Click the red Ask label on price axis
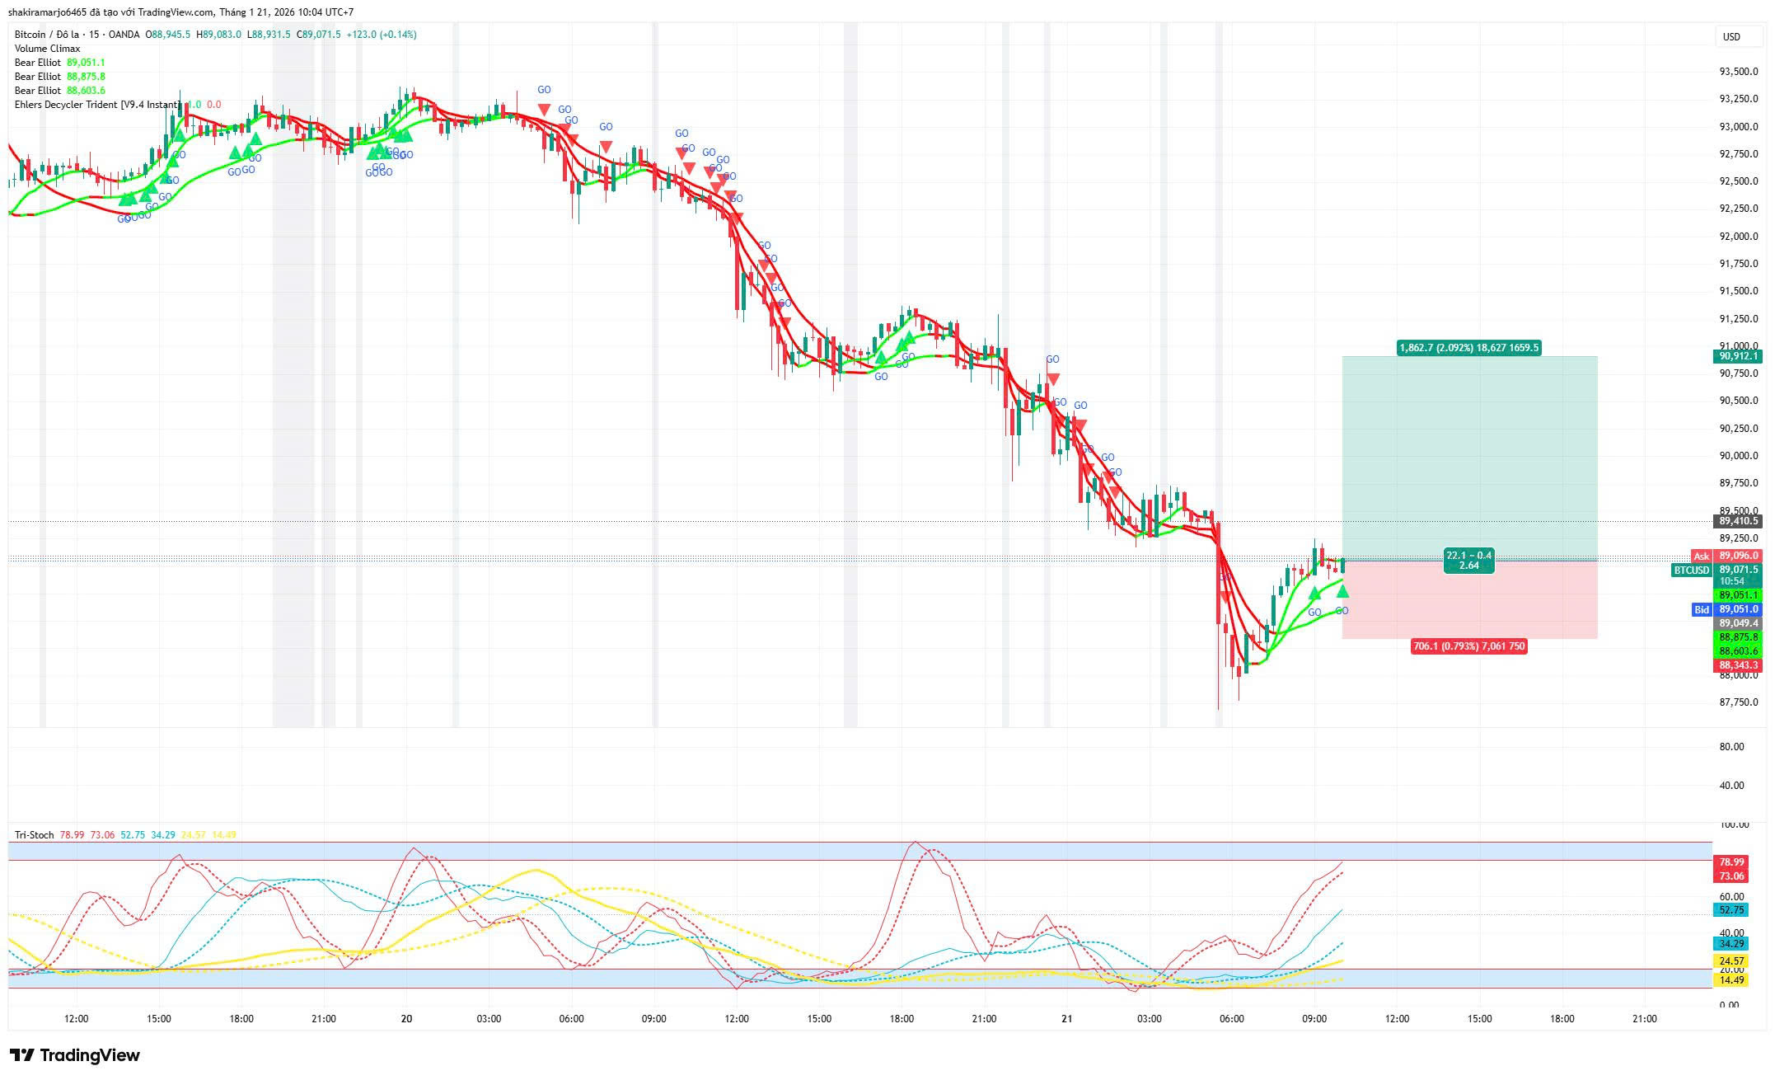Image resolution: width=1775 pixels, height=1080 pixels. pyautogui.click(x=1701, y=556)
